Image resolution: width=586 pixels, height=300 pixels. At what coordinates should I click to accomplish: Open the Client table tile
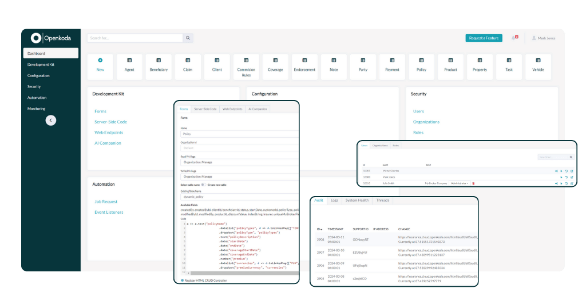(217, 67)
